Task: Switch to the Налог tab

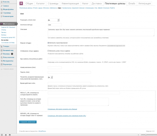Action: pyautogui.click(x=85, y=3)
